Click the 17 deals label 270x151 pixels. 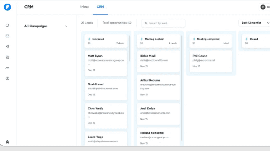click(x=120, y=43)
